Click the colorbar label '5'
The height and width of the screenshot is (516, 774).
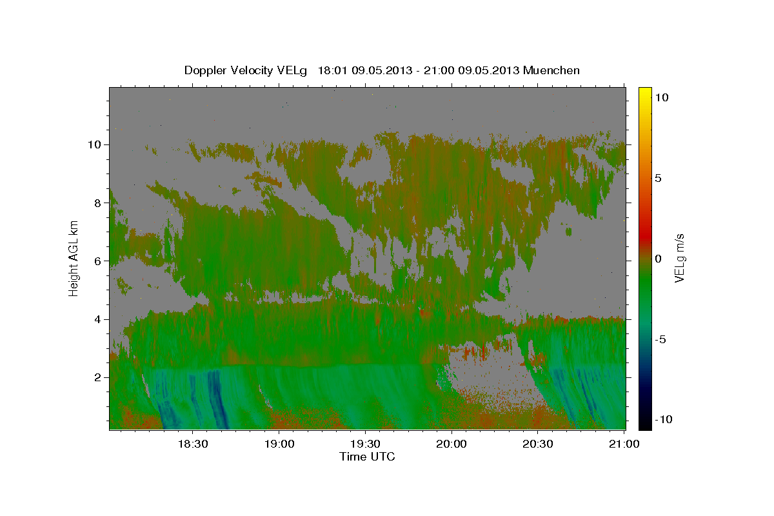tap(659, 178)
